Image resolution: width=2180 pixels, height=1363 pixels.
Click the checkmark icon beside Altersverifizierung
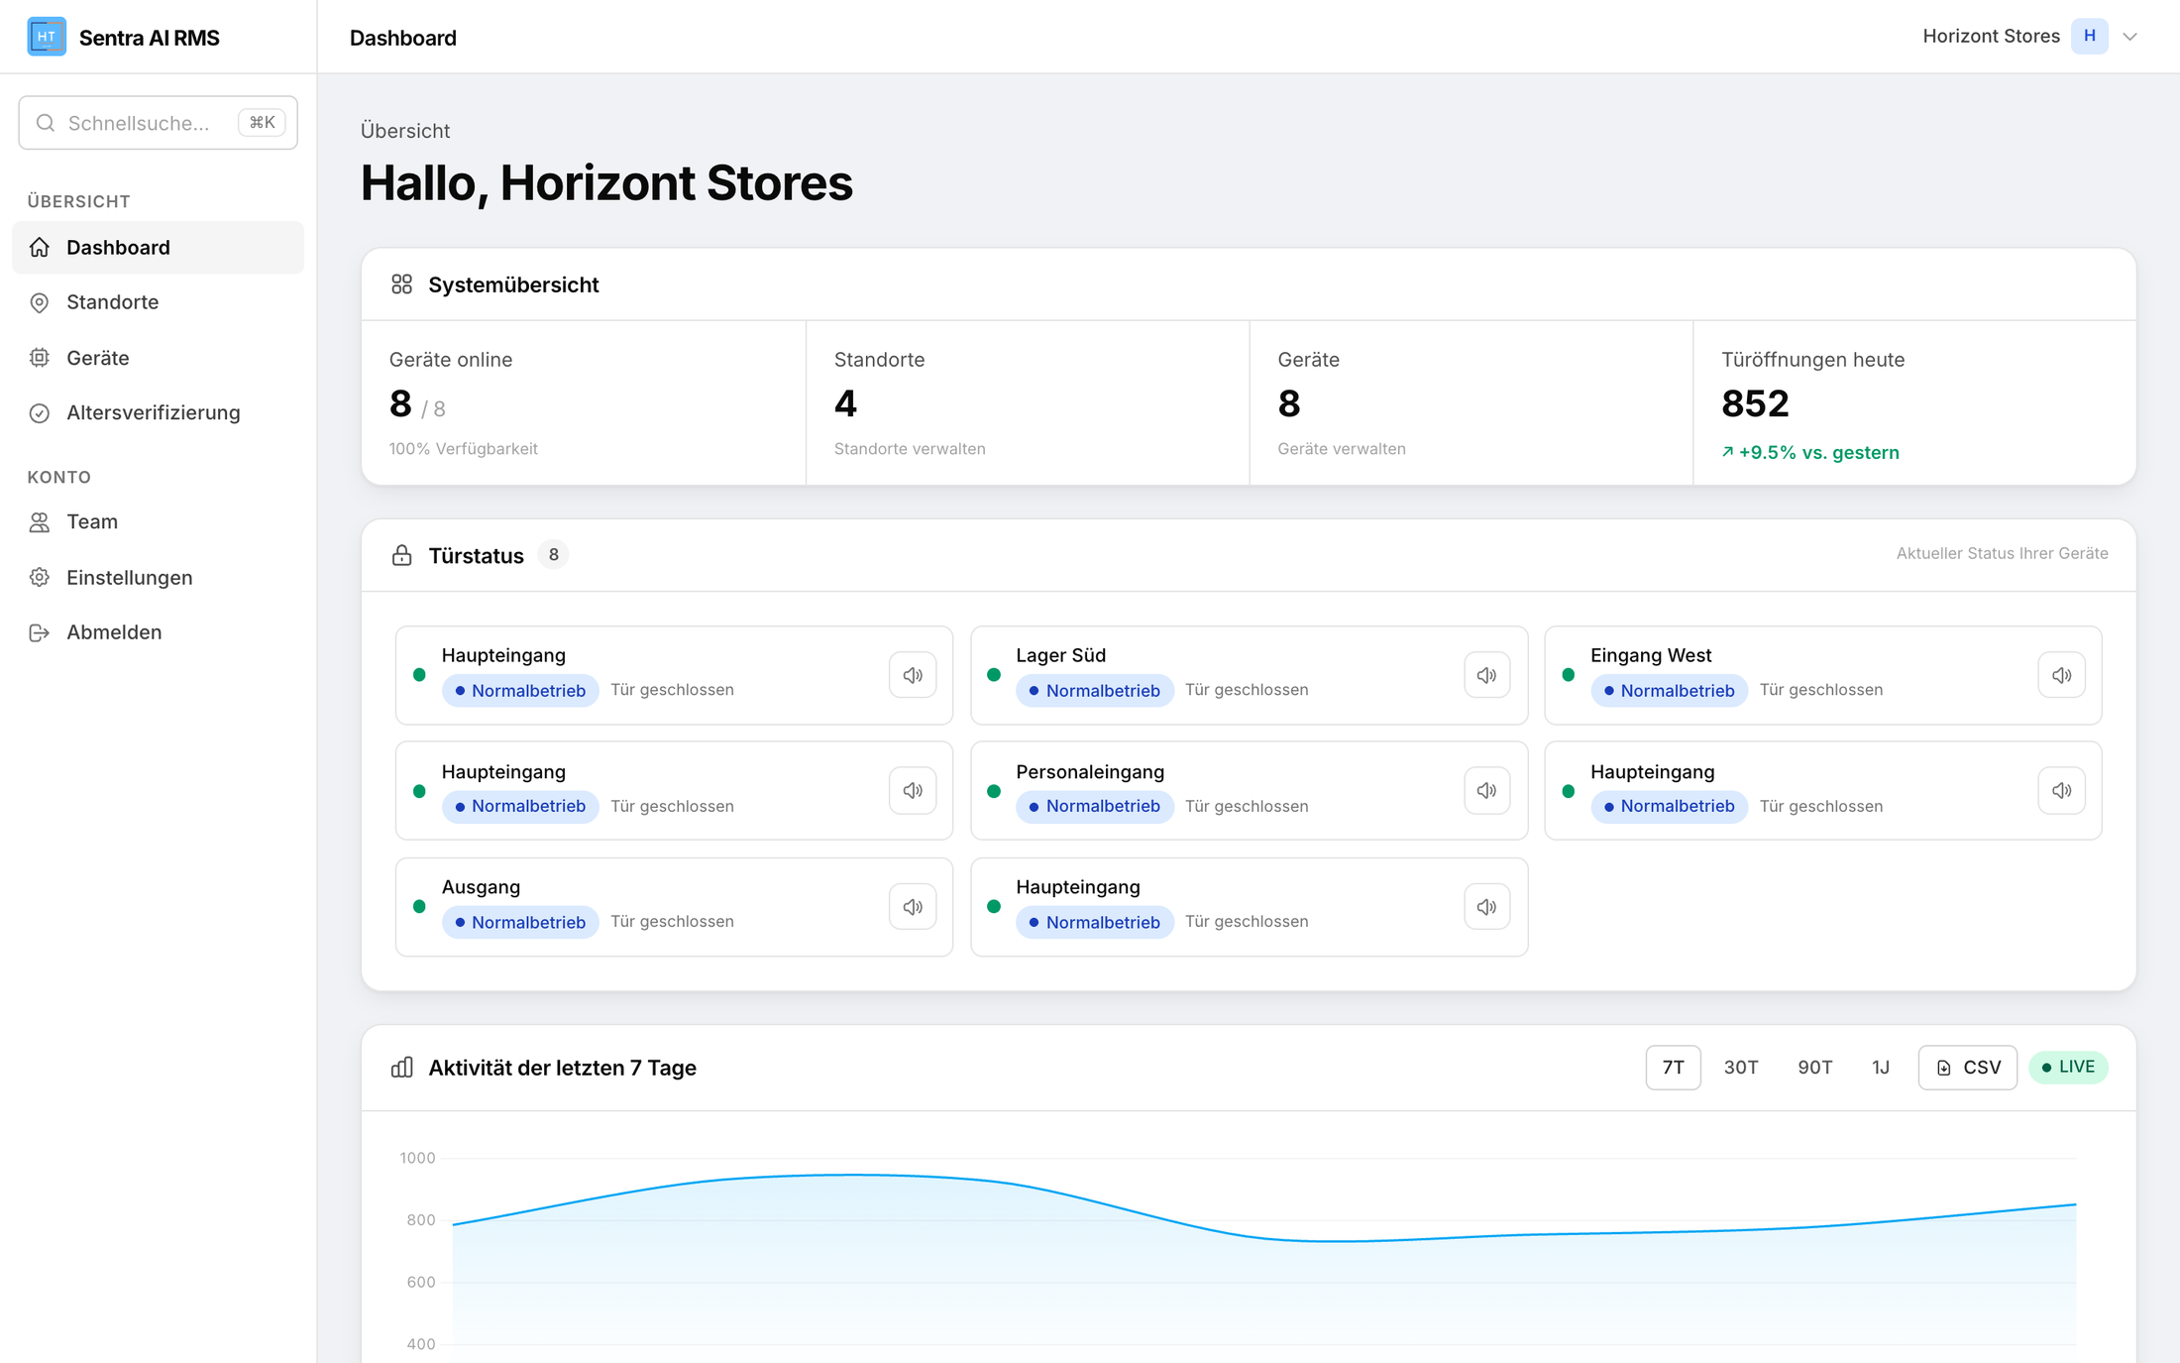click(40, 413)
